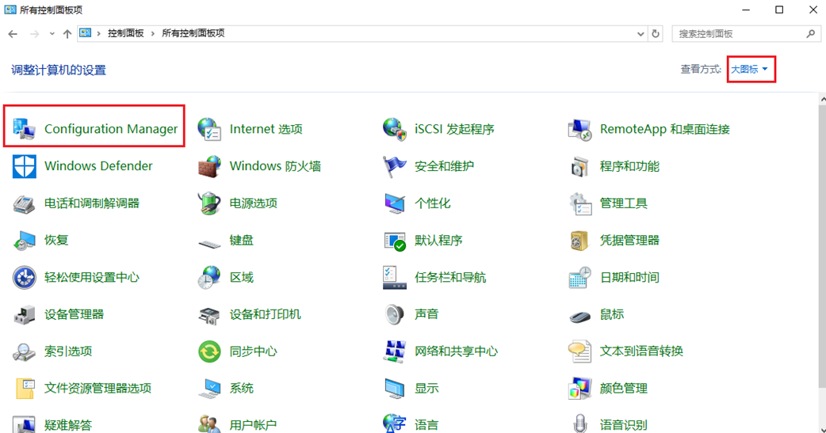Open the 疑难解答 icon
Viewport: 826px width, 433px height.
tap(24, 424)
